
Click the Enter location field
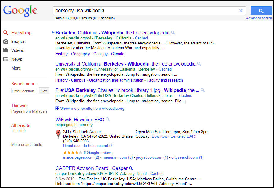coord(24,91)
